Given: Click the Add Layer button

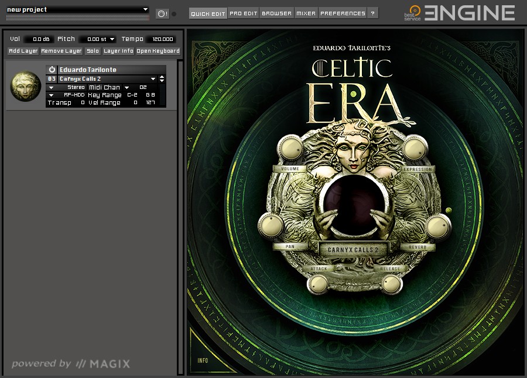Looking at the screenshot, I should tap(23, 51).
